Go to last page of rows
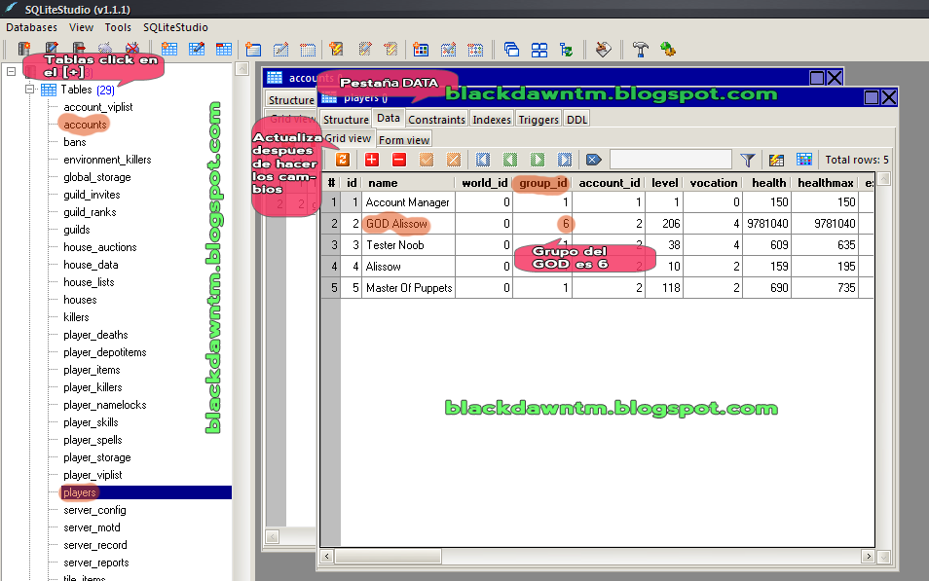 [x=565, y=160]
